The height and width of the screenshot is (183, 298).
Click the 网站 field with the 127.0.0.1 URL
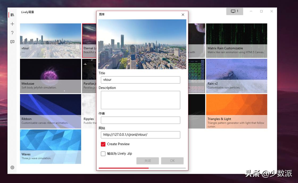pyautogui.click(x=140, y=135)
